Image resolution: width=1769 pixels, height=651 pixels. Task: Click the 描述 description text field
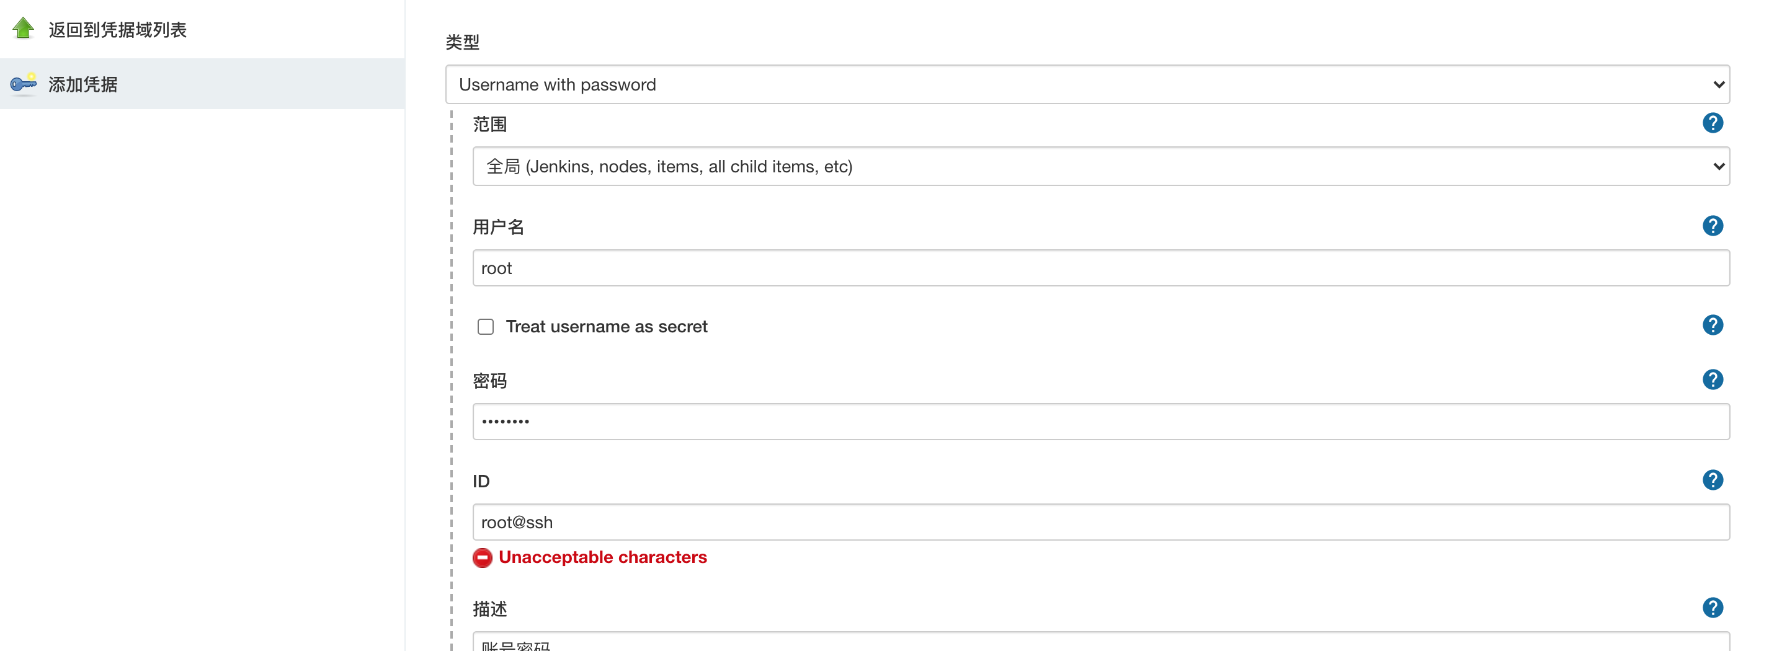pos(1100,643)
